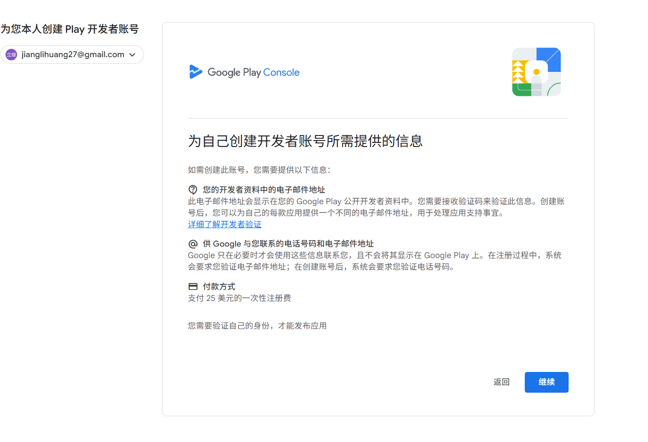
Task: Click the credit card icon beside 付款方式
Action: click(x=193, y=286)
